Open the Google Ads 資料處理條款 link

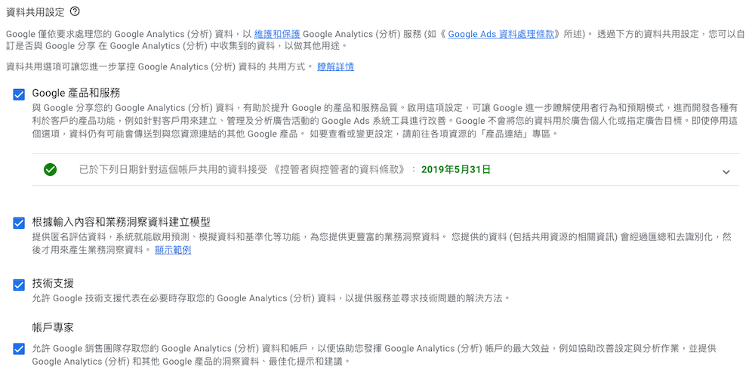click(x=501, y=34)
